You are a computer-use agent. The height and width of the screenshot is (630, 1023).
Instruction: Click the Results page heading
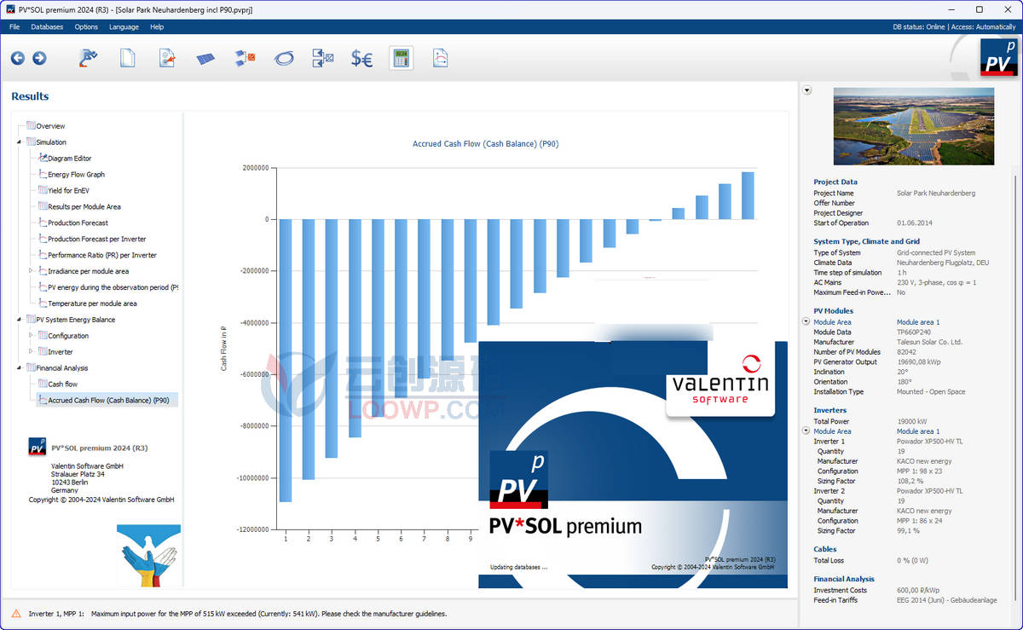pos(30,96)
